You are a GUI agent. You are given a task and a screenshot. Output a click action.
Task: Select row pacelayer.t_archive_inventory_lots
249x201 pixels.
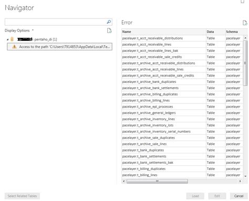pyautogui.click(x=182, y=125)
